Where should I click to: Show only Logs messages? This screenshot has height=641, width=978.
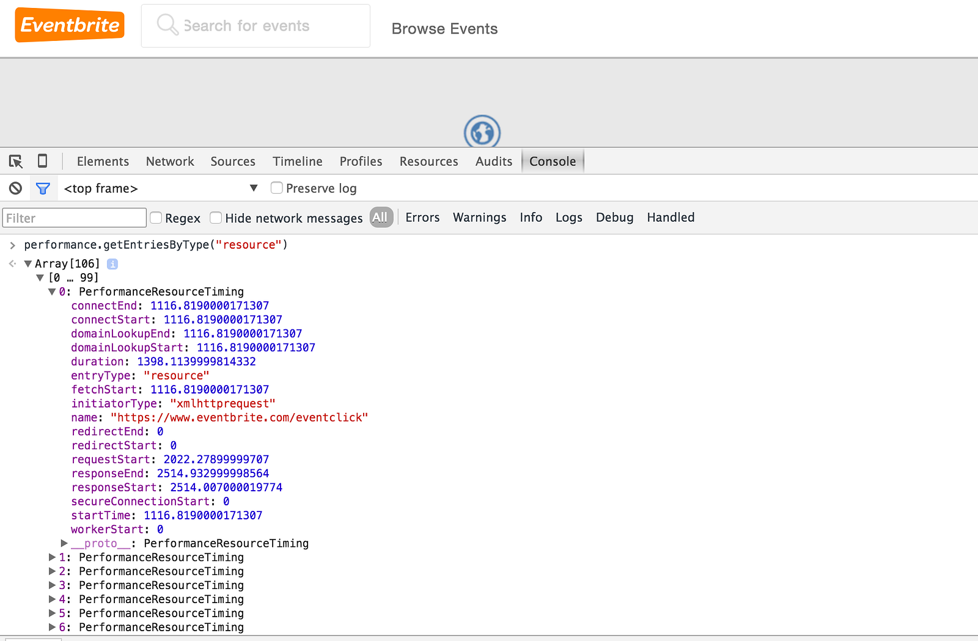pos(568,218)
